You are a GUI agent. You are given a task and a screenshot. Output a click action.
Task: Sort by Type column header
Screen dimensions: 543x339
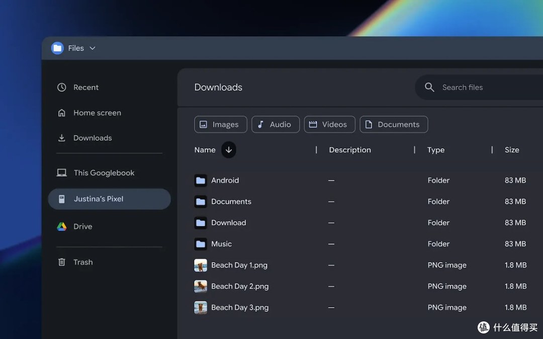coord(435,150)
